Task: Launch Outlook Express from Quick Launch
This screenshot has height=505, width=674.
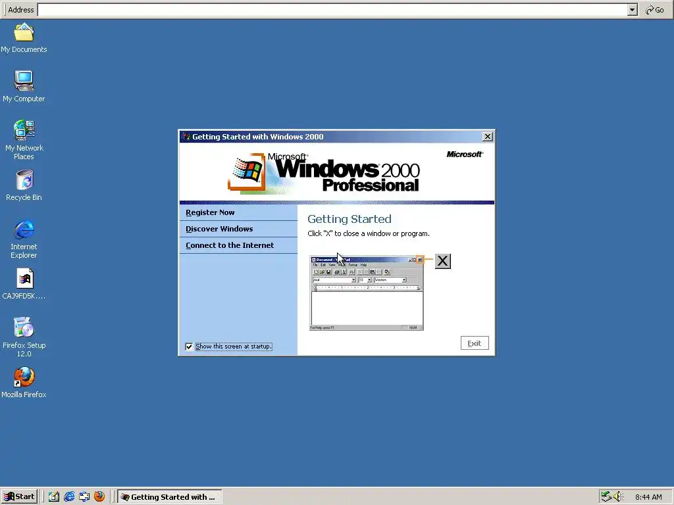Action: [84, 496]
